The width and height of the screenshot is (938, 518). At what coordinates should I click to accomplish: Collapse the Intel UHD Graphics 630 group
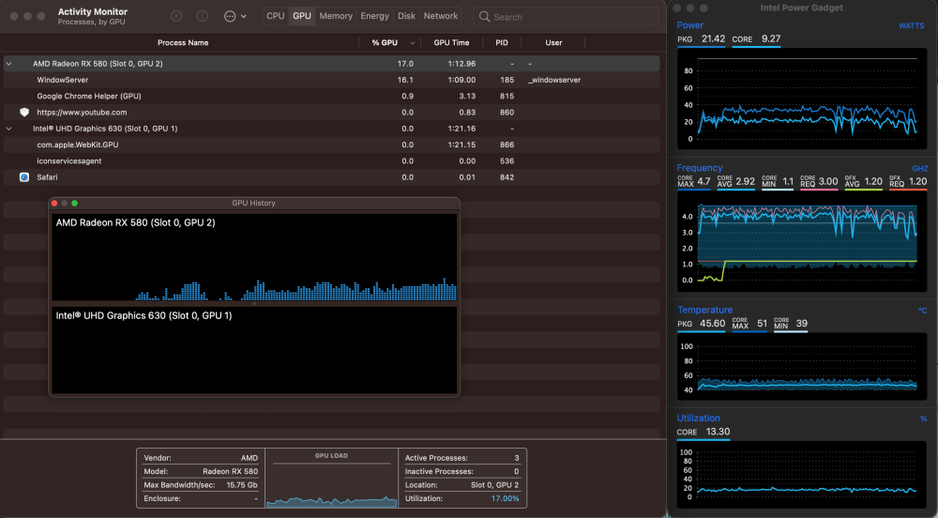click(x=9, y=129)
